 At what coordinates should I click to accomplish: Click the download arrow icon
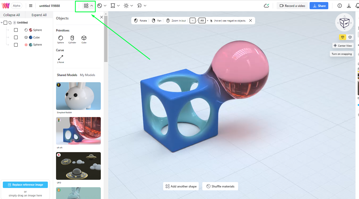pyautogui.click(x=349, y=6)
